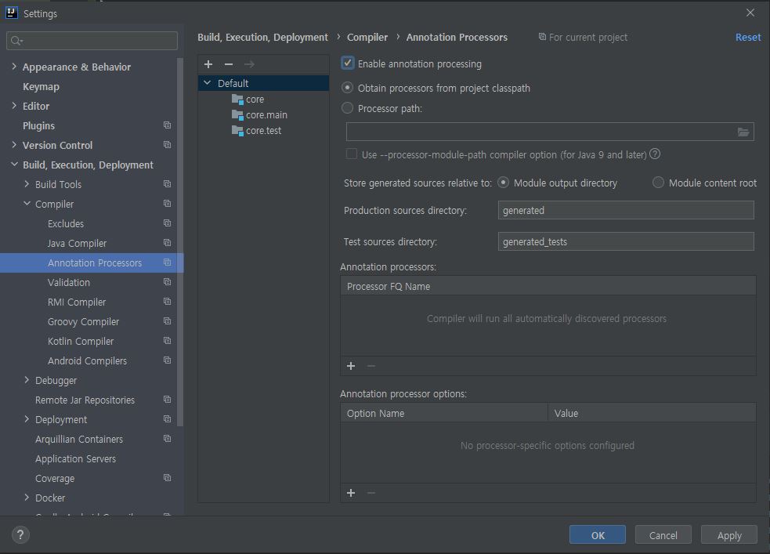
Task: Click the remove profile minus icon above Default
Action: coord(229,64)
